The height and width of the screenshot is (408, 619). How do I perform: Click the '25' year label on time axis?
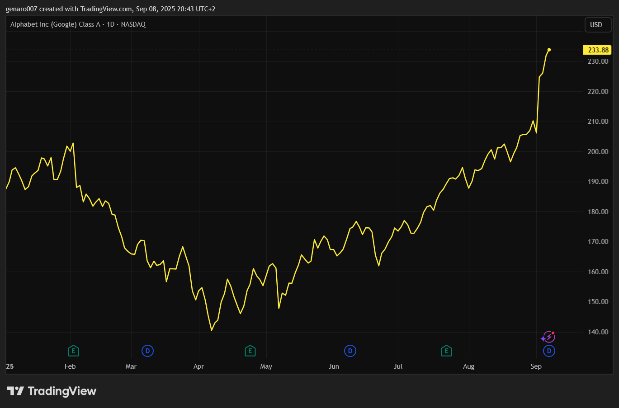[x=10, y=366]
